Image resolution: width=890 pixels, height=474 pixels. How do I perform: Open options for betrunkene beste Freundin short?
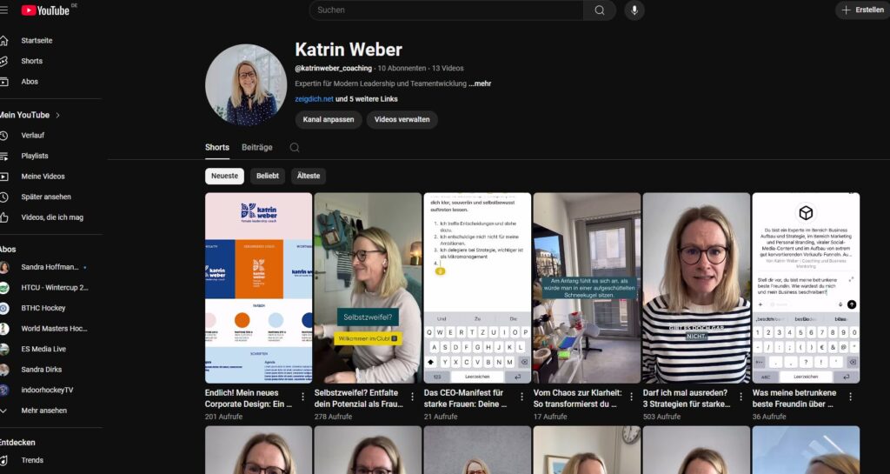(850, 397)
